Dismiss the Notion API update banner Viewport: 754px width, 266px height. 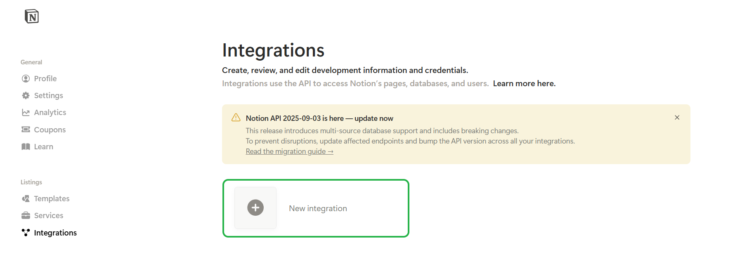click(x=677, y=118)
